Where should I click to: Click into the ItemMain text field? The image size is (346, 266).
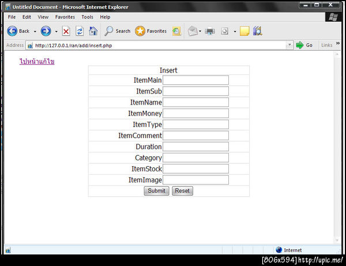click(195, 80)
